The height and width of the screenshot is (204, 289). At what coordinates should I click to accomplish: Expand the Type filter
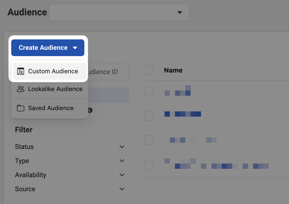click(x=122, y=161)
